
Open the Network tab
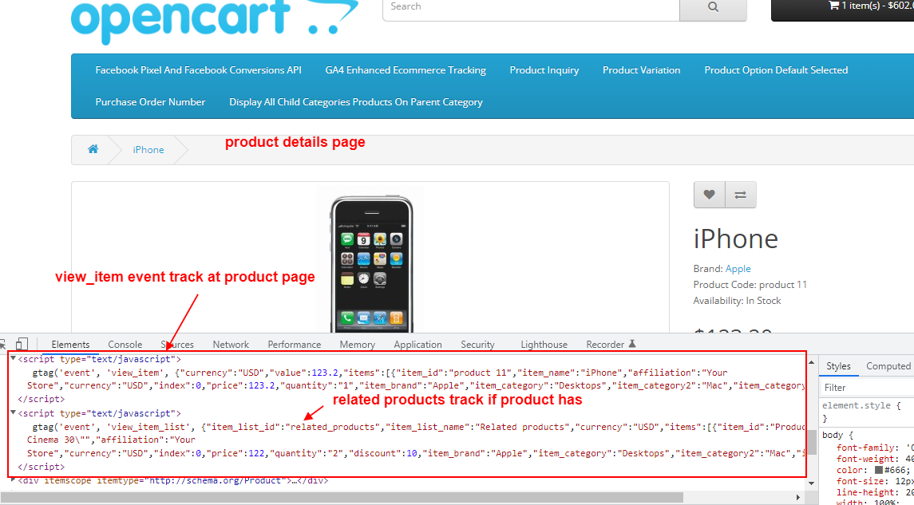[x=231, y=344]
